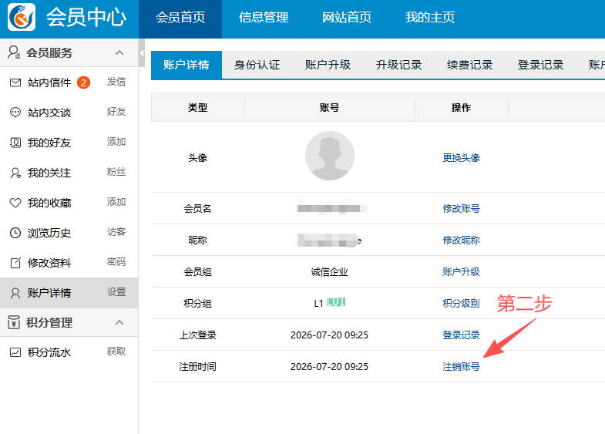Switch to the 续费记录 tab
This screenshot has height=434, width=605.
(470, 65)
